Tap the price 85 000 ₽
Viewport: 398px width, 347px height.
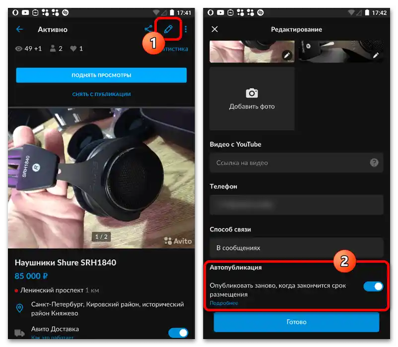(31, 276)
